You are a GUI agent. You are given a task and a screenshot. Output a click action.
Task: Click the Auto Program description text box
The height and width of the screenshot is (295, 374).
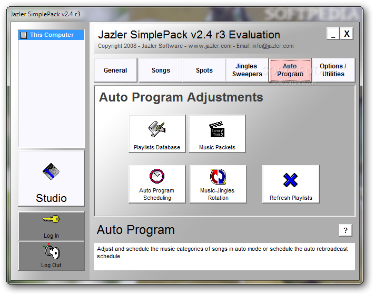point(224,257)
